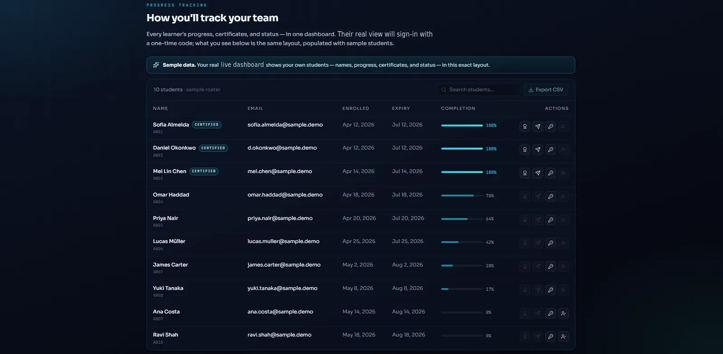Click the sparkle icon in Sample data banner
The image size is (723, 354).
tap(156, 65)
